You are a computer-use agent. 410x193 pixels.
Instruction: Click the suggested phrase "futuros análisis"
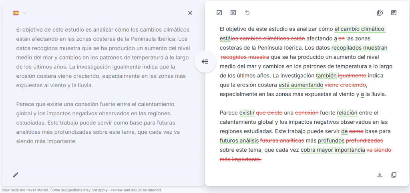click(239, 141)
